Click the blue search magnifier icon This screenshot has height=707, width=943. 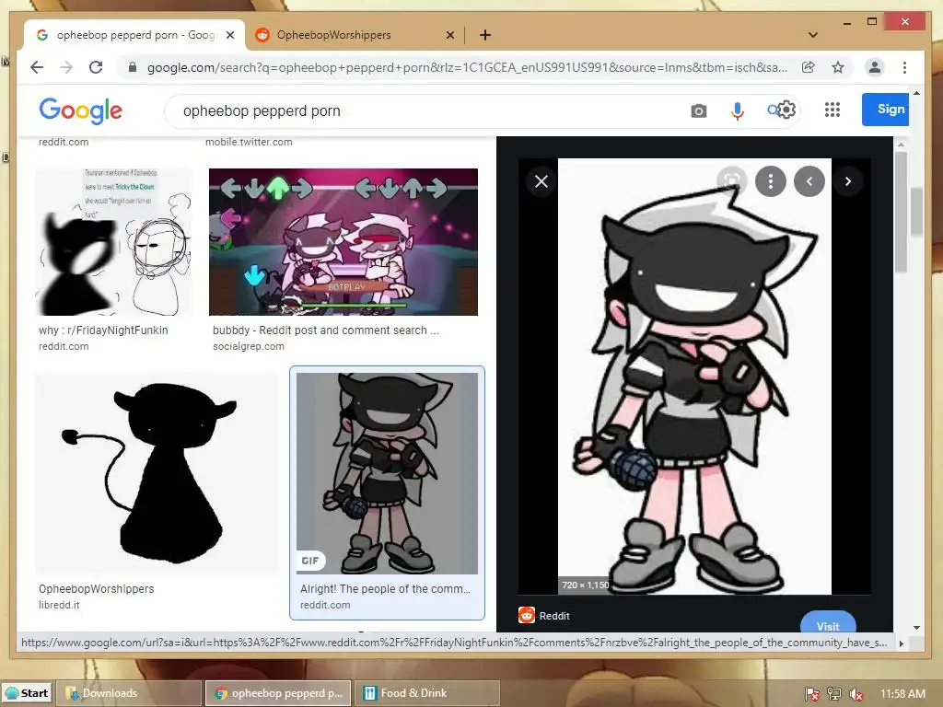773,110
